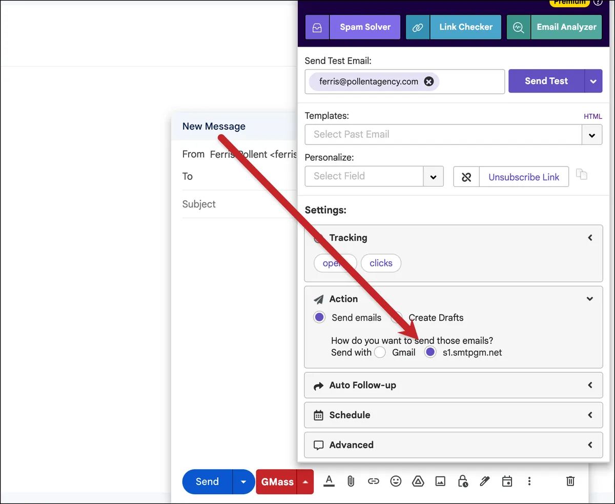
Task: Remove ferris@pollentagency.com test address
Action: (429, 81)
